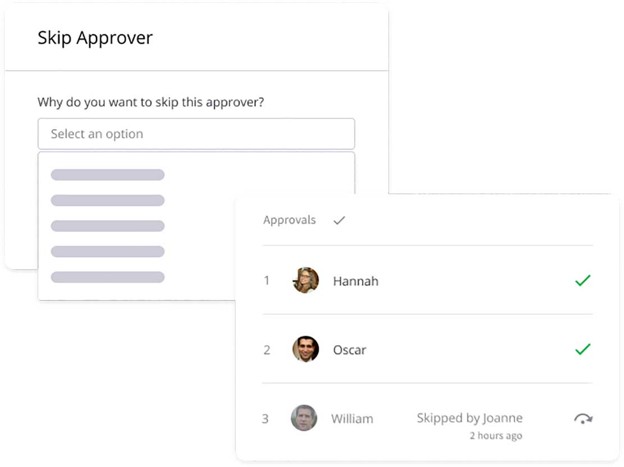The height and width of the screenshot is (467, 624).
Task: Choose the second placeholder option in list
Action: click(108, 200)
